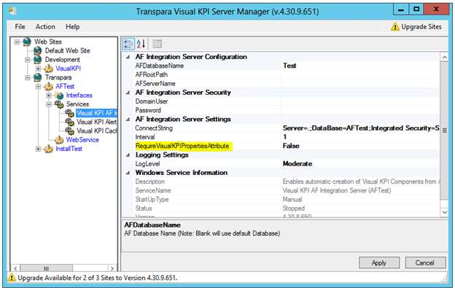The height and width of the screenshot is (288, 455).
Task: Collapse the AF Integration Server Configuration section
Action: pyautogui.click(x=128, y=57)
